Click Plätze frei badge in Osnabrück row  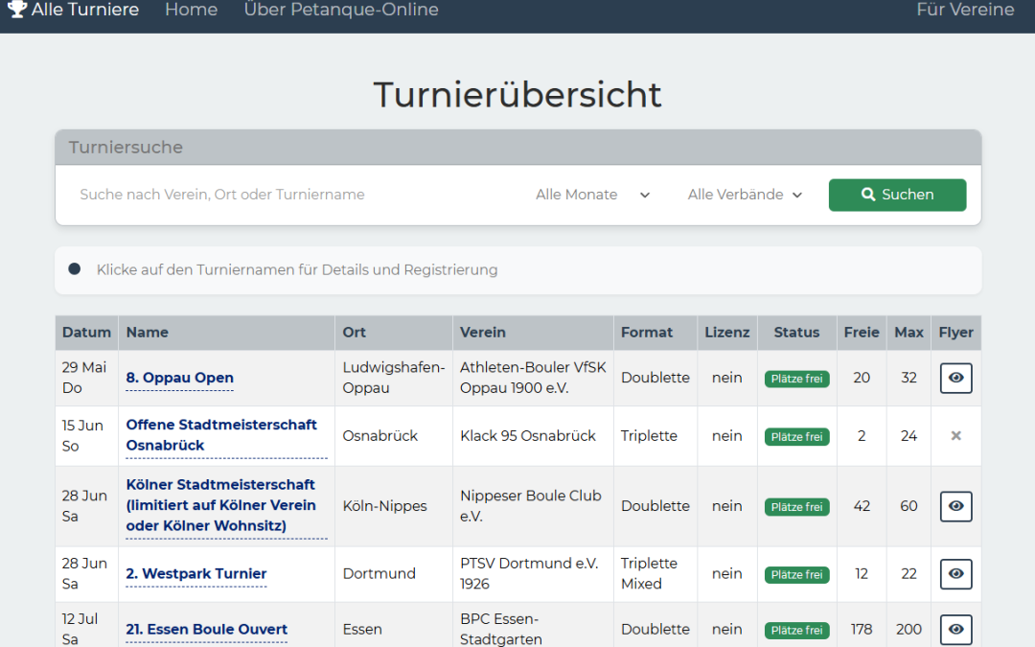point(796,437)
